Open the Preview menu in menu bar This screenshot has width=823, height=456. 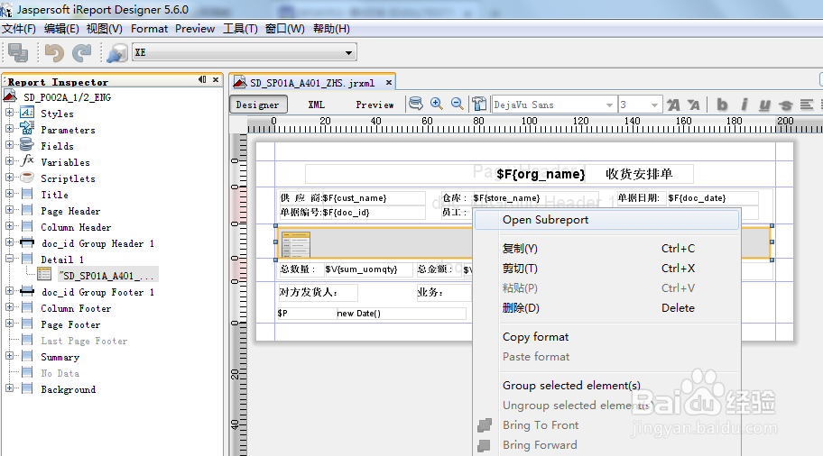click(195, 29)
